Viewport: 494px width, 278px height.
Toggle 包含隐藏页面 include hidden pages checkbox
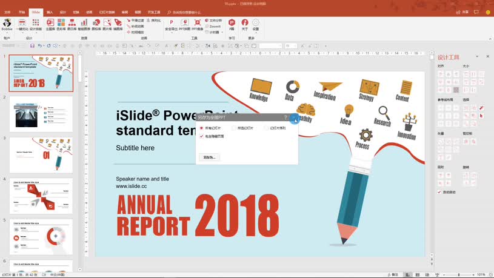(212, 136)
